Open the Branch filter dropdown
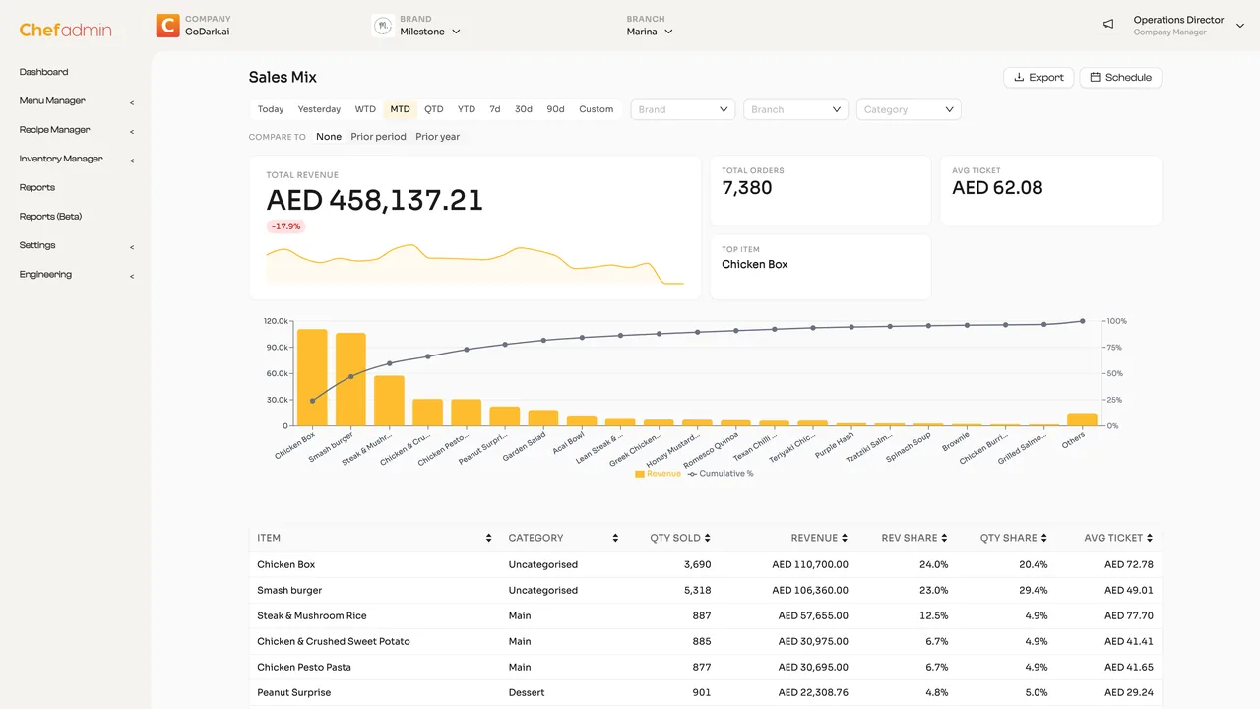 tap(795, 109)
